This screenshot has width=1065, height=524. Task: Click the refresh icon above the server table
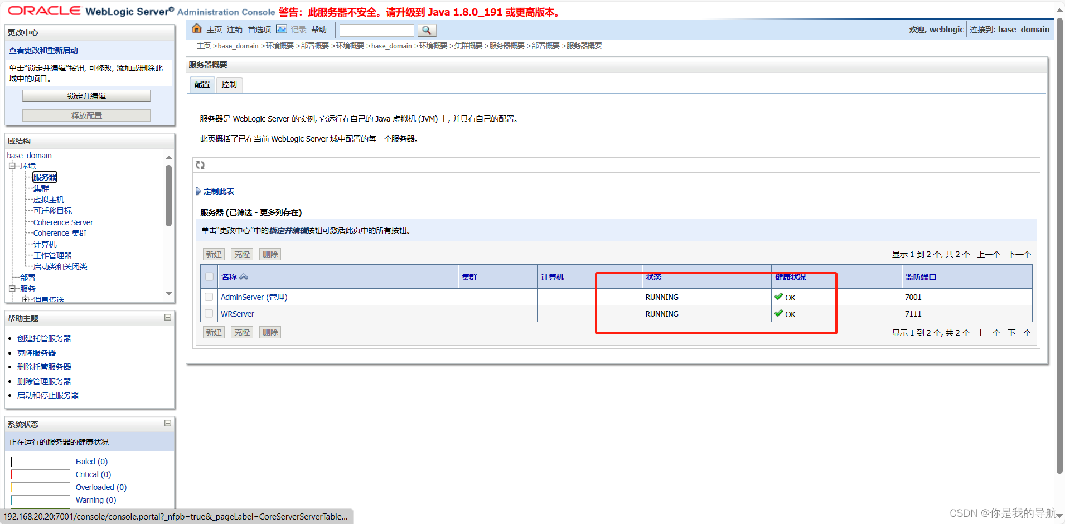(200, 164)
